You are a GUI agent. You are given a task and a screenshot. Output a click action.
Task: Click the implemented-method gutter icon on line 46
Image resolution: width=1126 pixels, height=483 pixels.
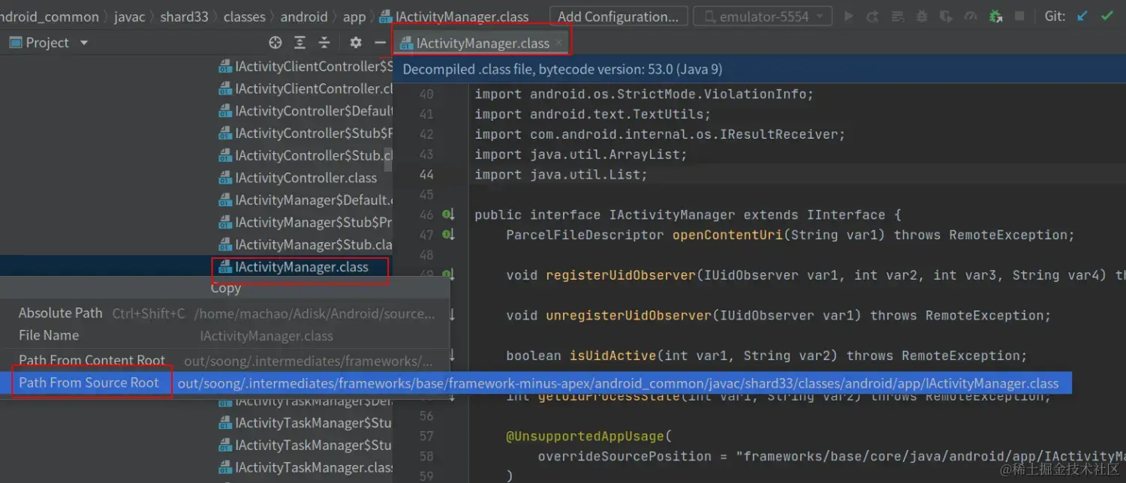click(448, 214)
